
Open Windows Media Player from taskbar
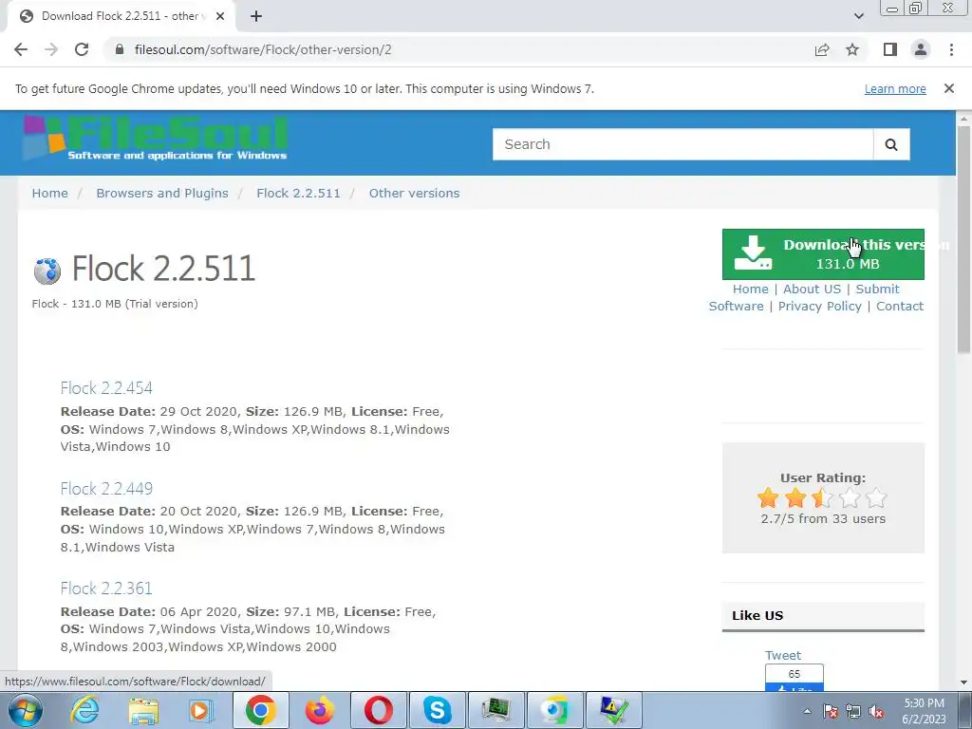click(x=200, y=710)
